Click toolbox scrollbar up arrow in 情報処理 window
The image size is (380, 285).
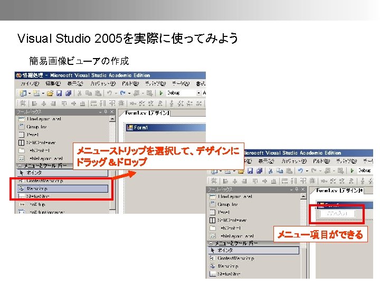(112, 119)
